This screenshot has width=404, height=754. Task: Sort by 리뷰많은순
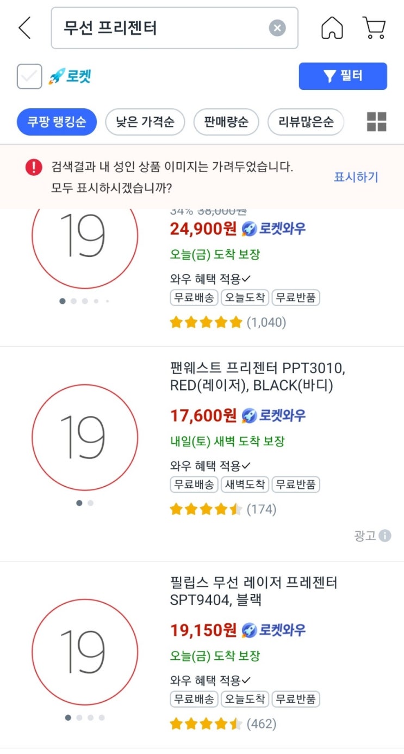click(306, 121)
